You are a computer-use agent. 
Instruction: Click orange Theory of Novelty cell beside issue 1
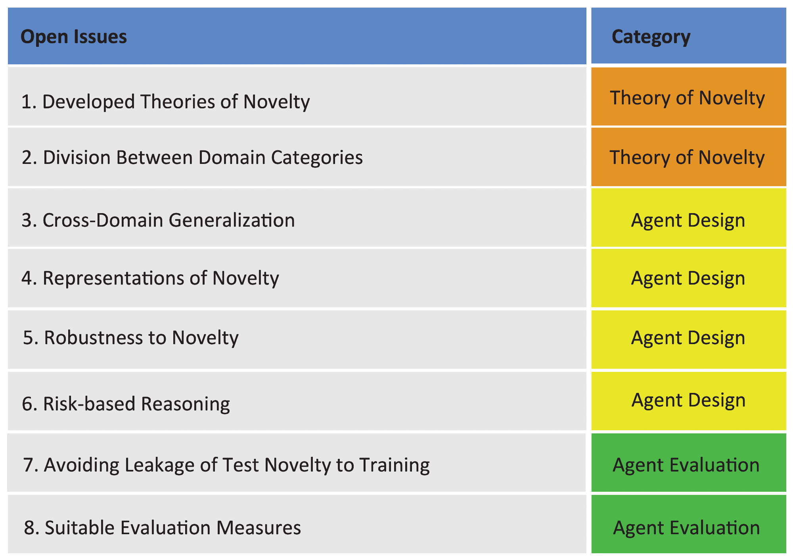click(688, 98)
